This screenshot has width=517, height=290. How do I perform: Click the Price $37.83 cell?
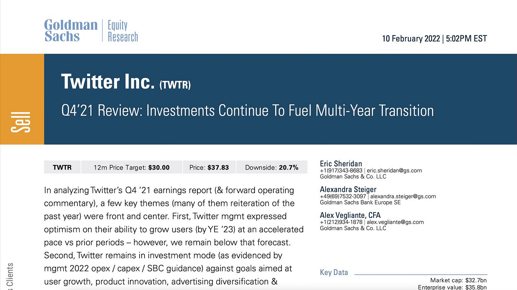pos(209,167)
